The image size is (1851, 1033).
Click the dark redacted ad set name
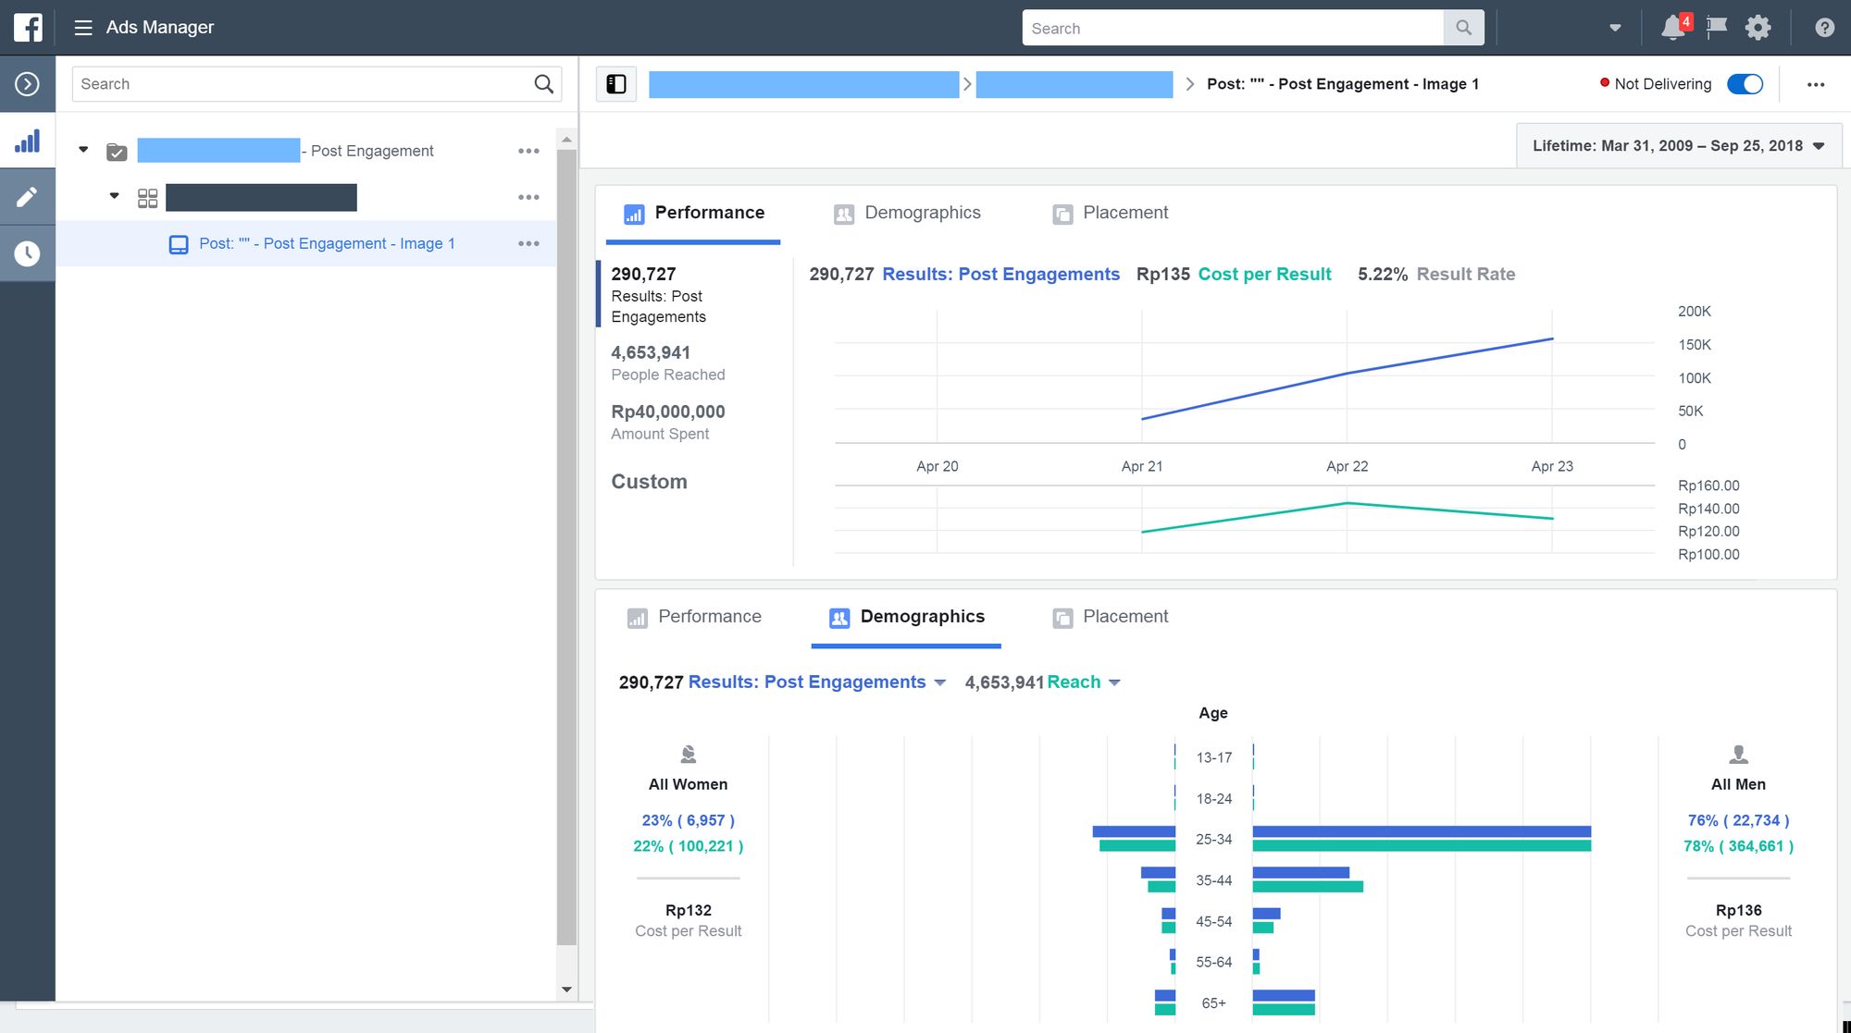[x=261, y=197]
